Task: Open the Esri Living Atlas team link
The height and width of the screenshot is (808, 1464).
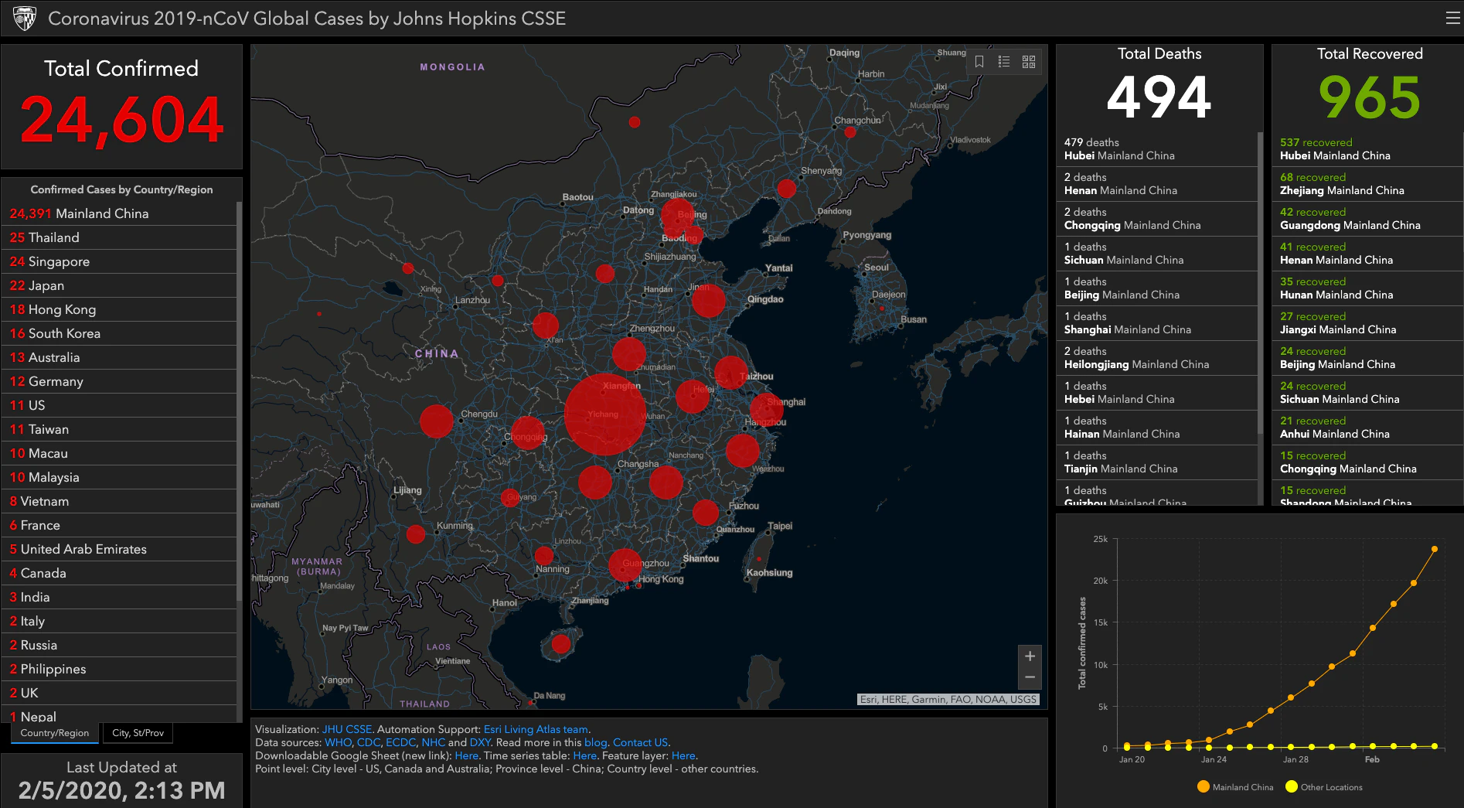Action: (x=536, y=729)
